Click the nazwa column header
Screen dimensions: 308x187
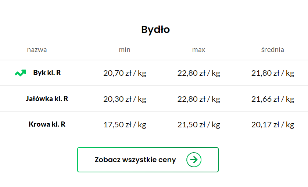37,50
